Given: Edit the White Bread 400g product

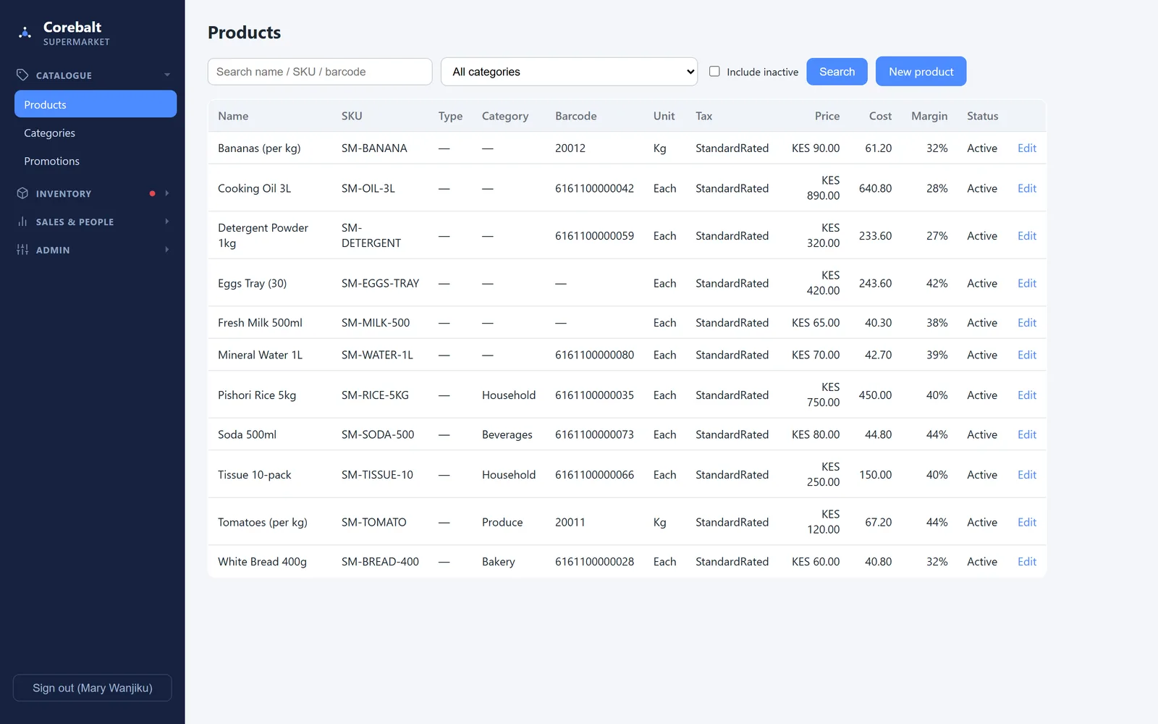Looking at the screenshot, I should [1026, 562].
